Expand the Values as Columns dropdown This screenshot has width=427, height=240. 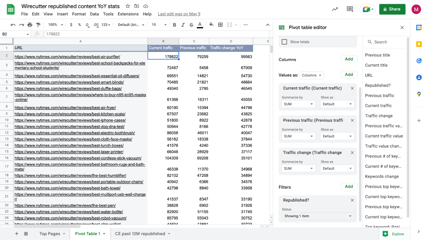click(x=311, y=75)
